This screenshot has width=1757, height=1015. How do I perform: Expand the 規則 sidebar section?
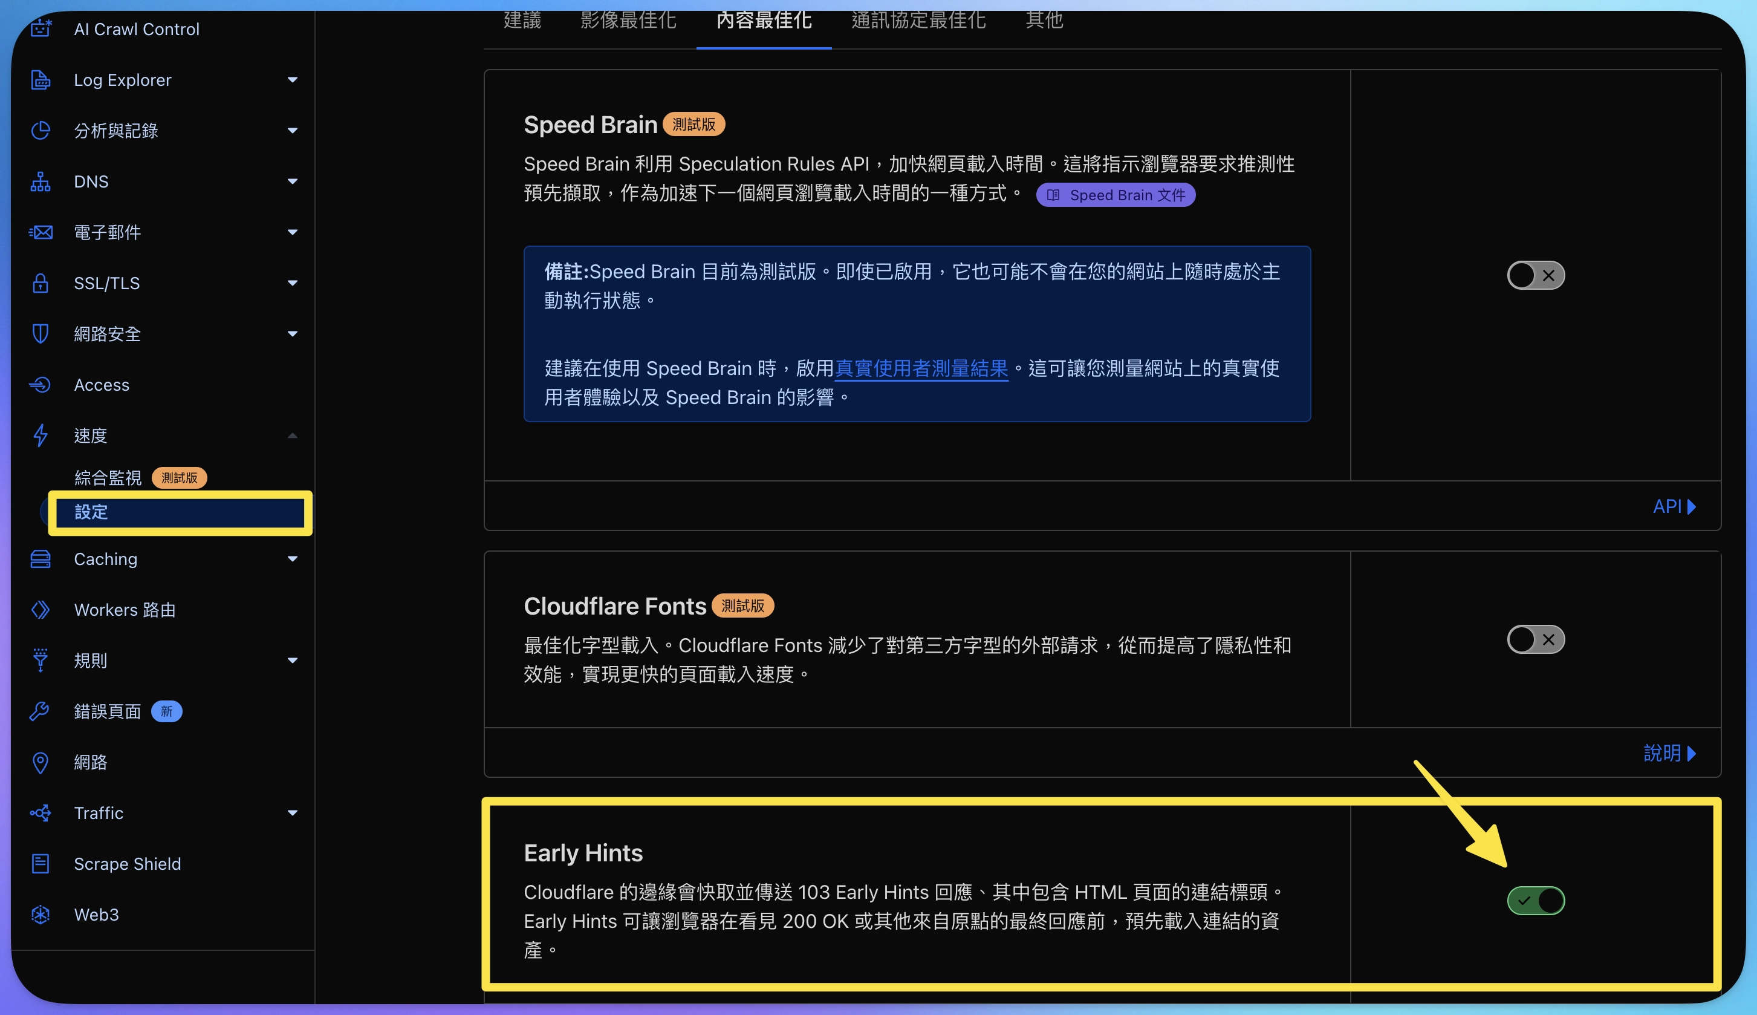click(x=293, y=660)
